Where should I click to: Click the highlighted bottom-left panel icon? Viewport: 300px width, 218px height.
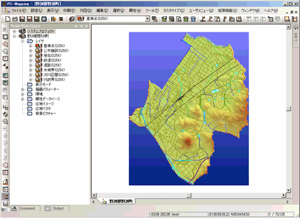click(x=5, y=196)
